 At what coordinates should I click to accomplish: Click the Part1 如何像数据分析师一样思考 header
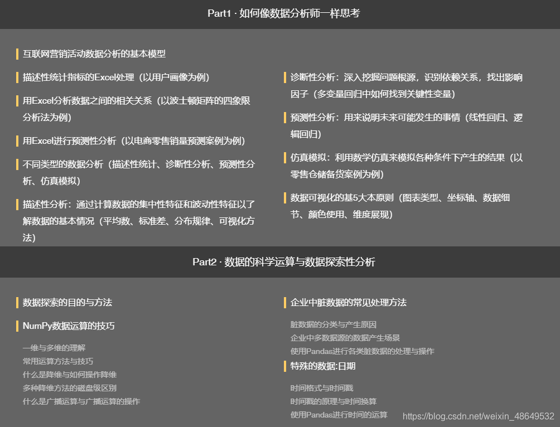[x=283, y=13]
